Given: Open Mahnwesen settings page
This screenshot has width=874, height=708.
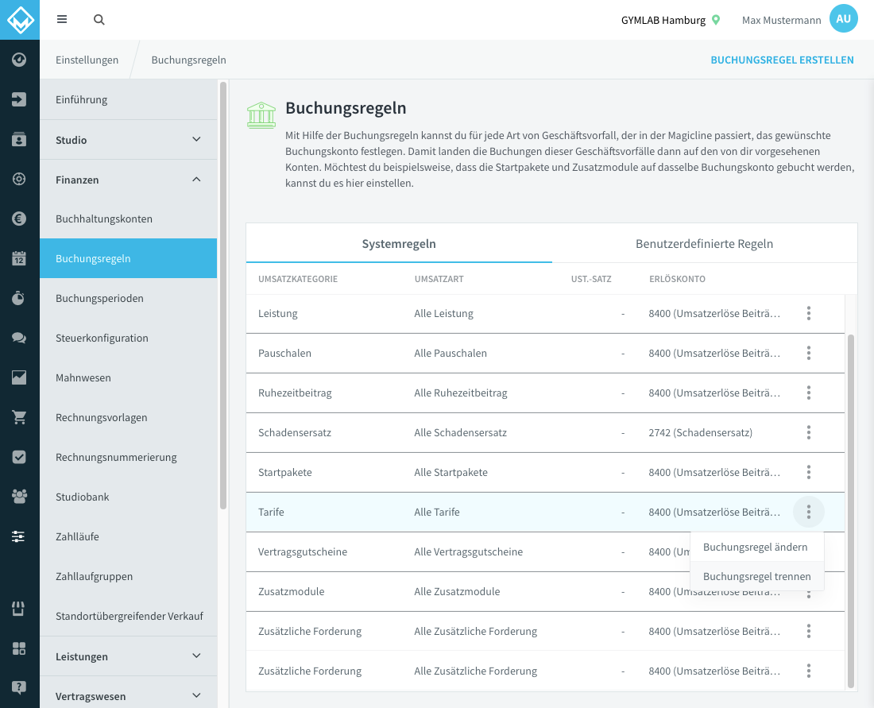Looking at the screenshot, I should pyautogui.click(x=128, y=377).
